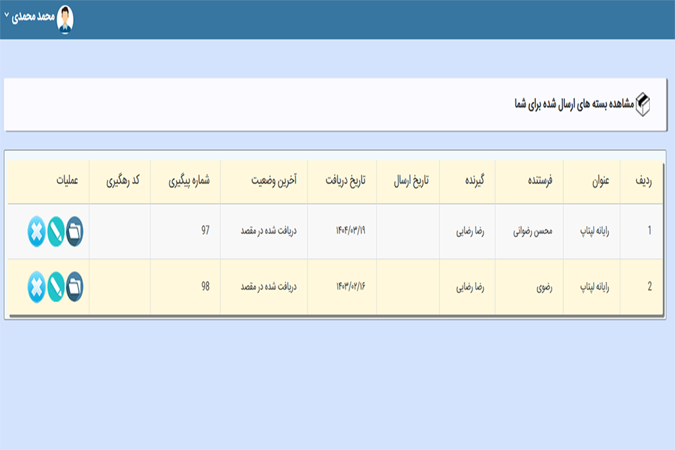Click tracking number 98 cell
Image resolution: width=675 pixels, height=450 pixels.
[204, 287]
